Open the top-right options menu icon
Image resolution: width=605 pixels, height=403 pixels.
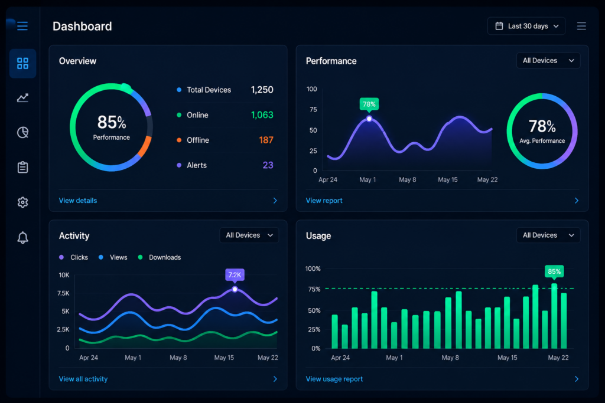pos(581,26)
